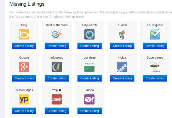Viewport: 172px width, 118px height.
Task: Select the Best of the Web target icon
Action: pyautogui.click(x=57, y=34)
